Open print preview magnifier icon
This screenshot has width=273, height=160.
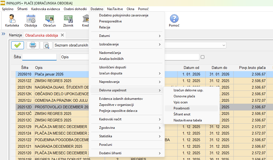[46, 45]
